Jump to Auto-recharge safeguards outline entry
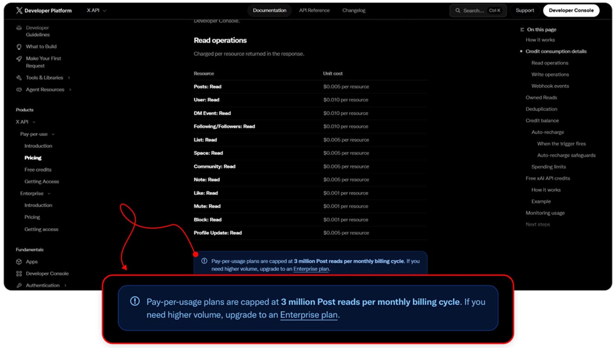This screenshot has height=348, width=616. click(566, 156)
